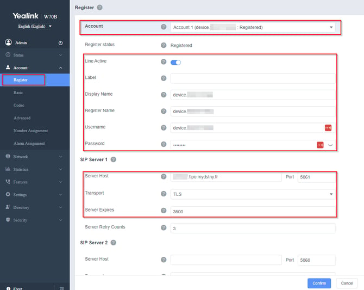Click the Label input field

coord(253,78)
